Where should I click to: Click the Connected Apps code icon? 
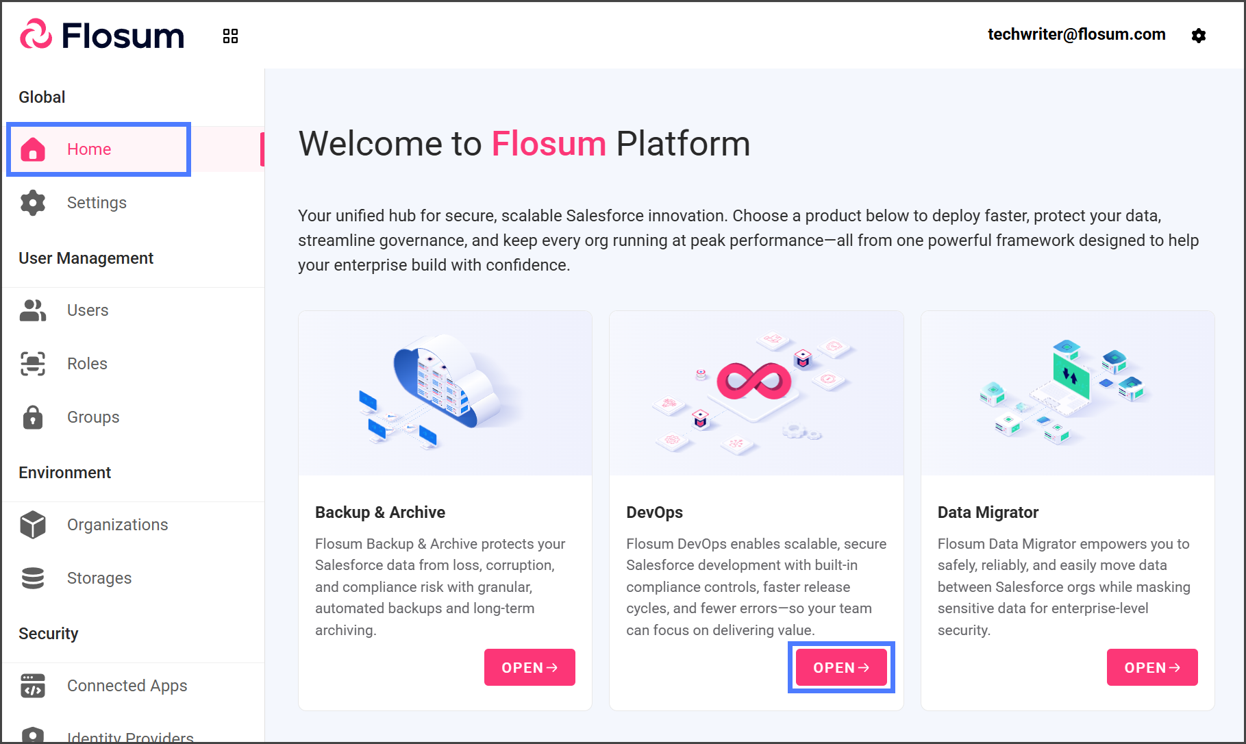pyautogui.click(x=33, y=686)
